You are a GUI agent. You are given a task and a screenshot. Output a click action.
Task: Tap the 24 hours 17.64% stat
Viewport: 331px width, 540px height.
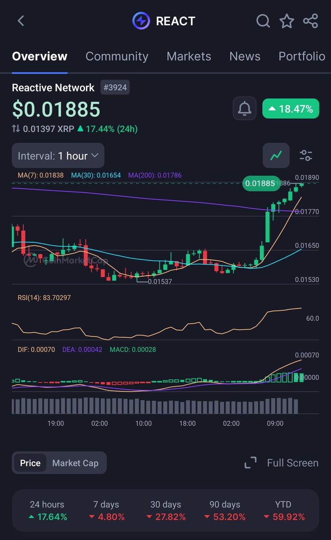[x=47, y=511]
